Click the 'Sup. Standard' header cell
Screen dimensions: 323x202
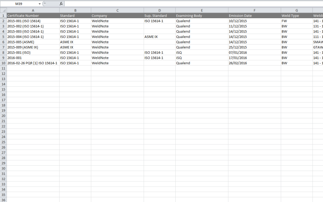point(159,16)
